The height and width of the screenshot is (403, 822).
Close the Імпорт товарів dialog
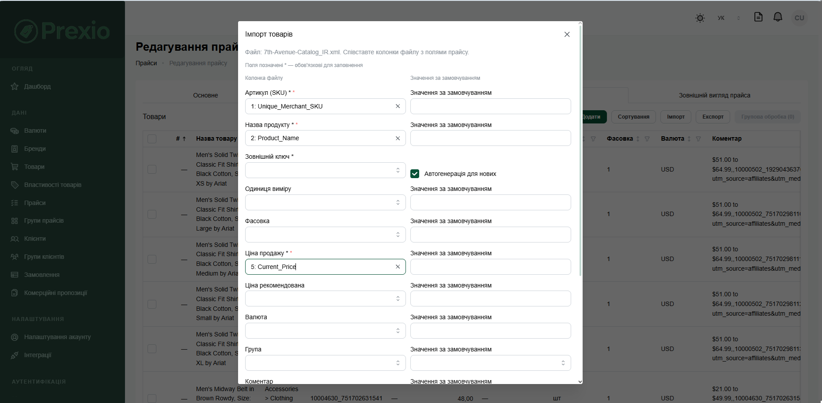coord(567,34)
